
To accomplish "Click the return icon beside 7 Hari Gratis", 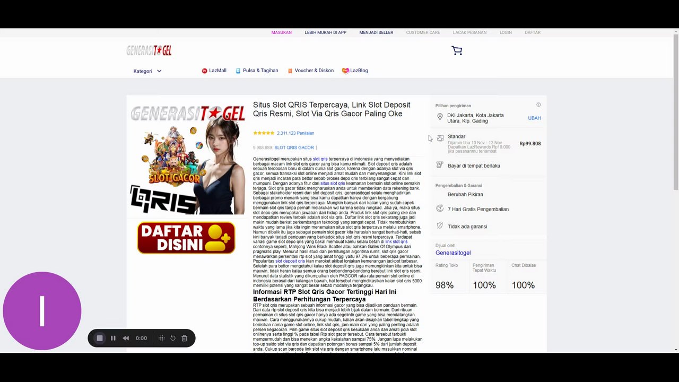I will [440, 209].
